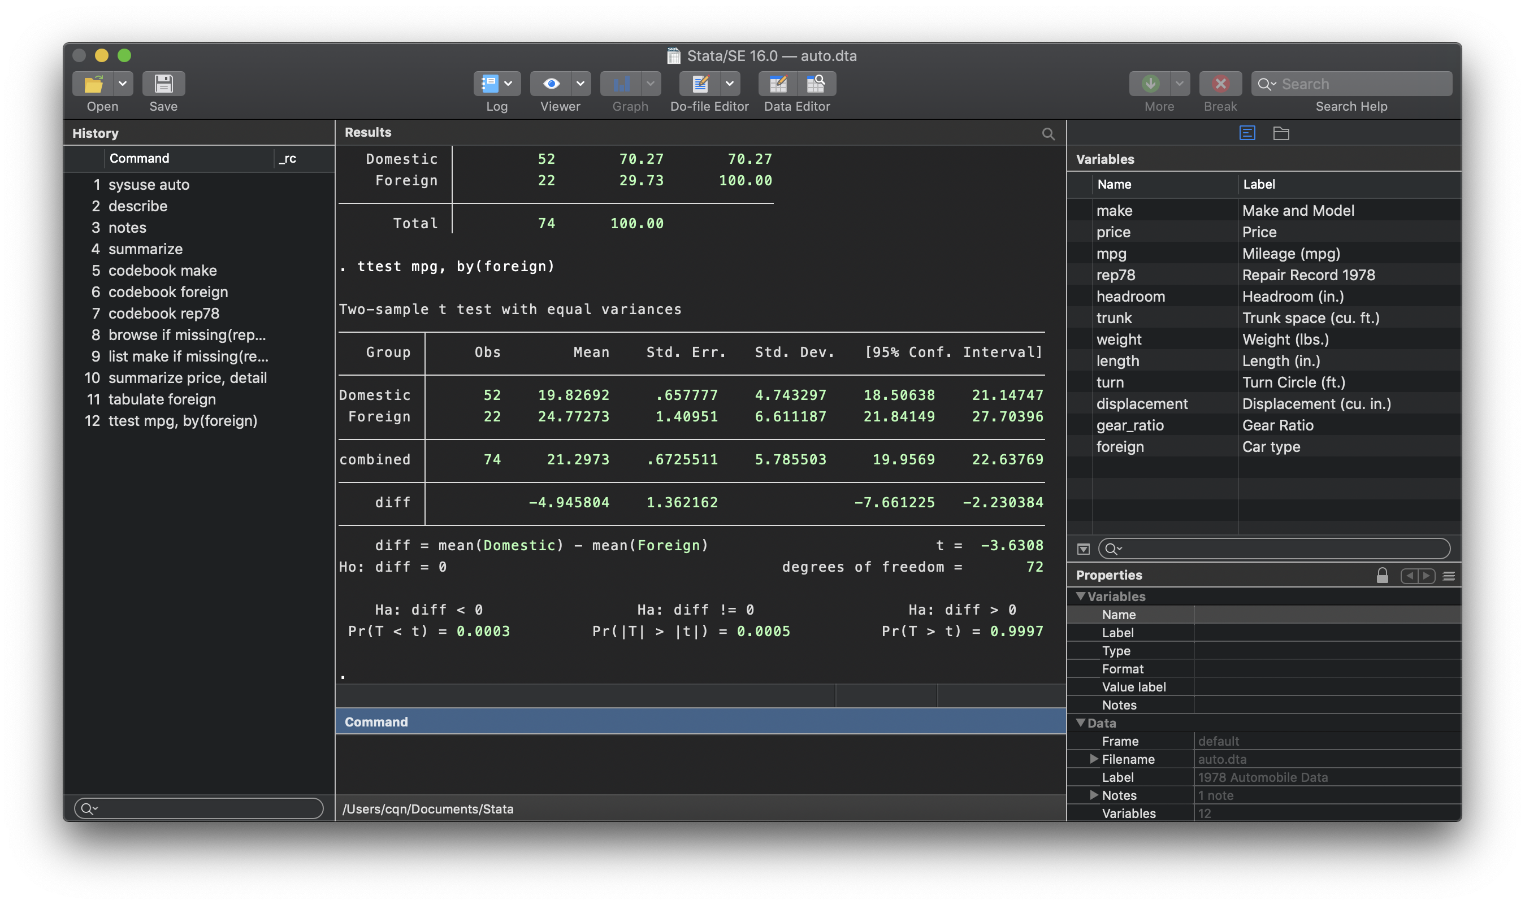Expand the Open recent files dropdown arrow
The height and width of the screenshot is (905, 1525).
(x=123, y=84)
